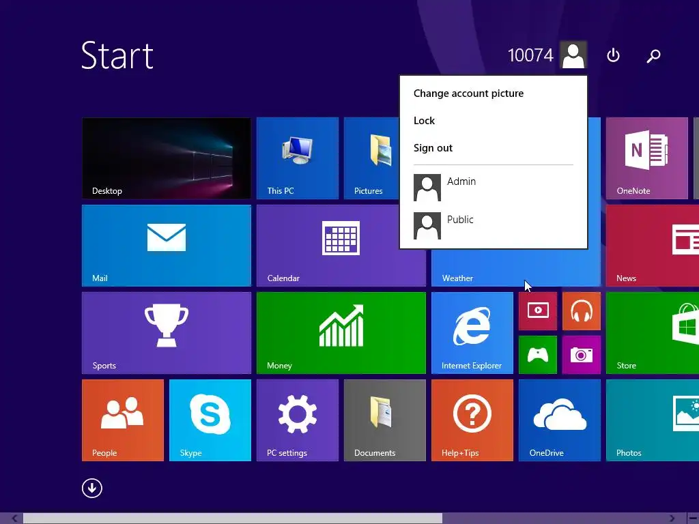Open the Pictures tile

[372, 158]
